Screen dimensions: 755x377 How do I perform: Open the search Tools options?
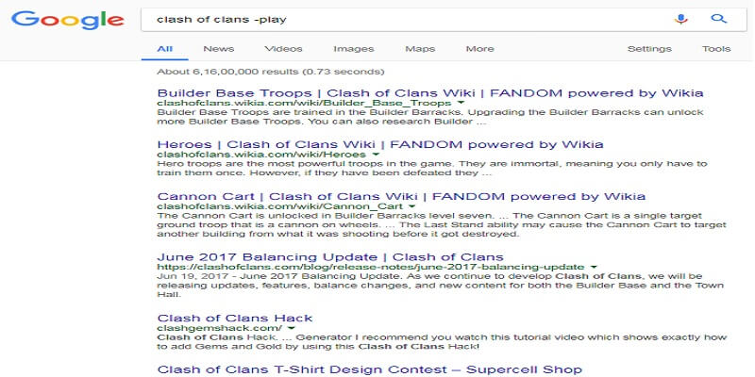(x=716, y=49)
